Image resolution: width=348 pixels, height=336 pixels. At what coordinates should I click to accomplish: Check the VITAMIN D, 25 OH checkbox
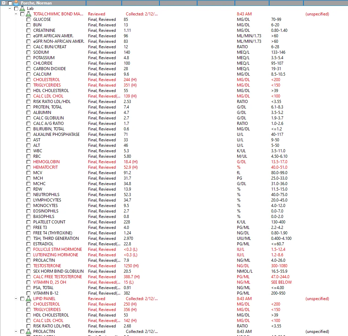pos(28,282)
